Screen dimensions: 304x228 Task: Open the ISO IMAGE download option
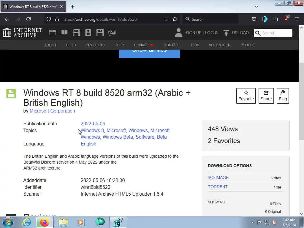click(218, 178)
